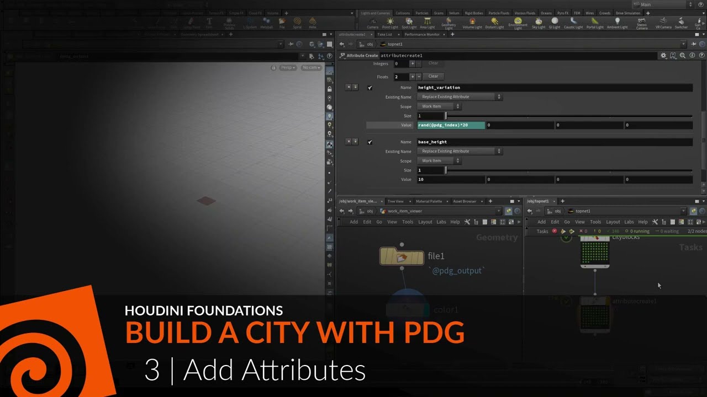Open Existing Name dropdown for height_variation
The width and height of the screenshot is (707, 397).
(x=460, y=96)
